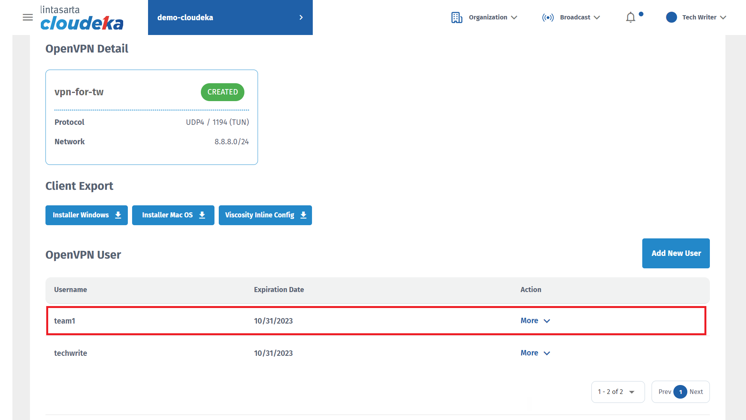The width and height of the screenshot is (746, 420).
Task: Open the demo-cloudeka project selector
Action: [230, 17]
